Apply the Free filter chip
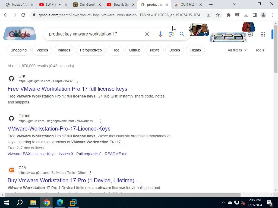 (115, 50)
